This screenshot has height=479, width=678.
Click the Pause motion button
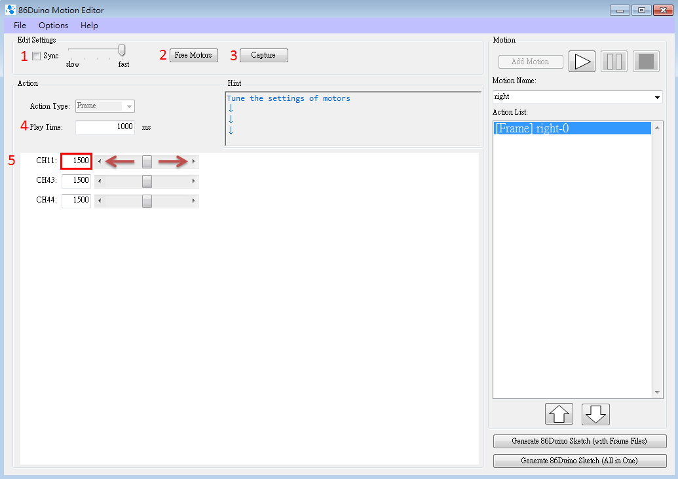(614, 62)
